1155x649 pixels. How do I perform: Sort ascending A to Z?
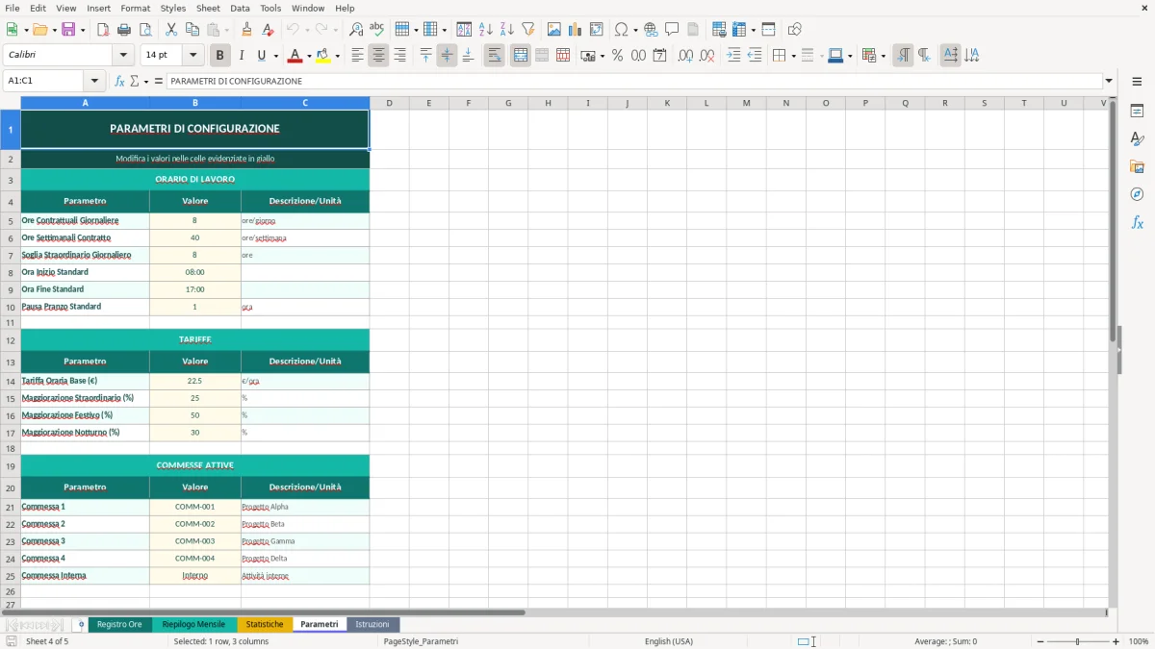click(x=486, y=30)
